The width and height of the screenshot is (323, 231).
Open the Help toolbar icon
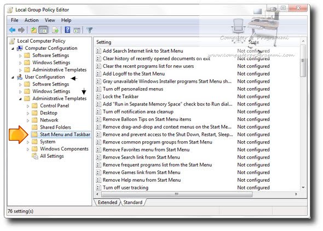(x=67, y=30)
